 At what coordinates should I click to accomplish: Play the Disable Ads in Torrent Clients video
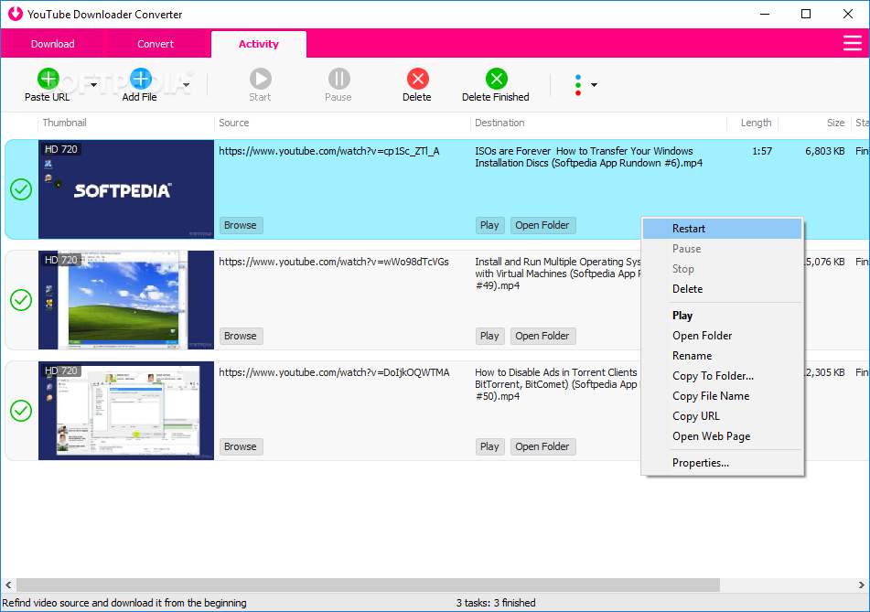click(490, 446)
